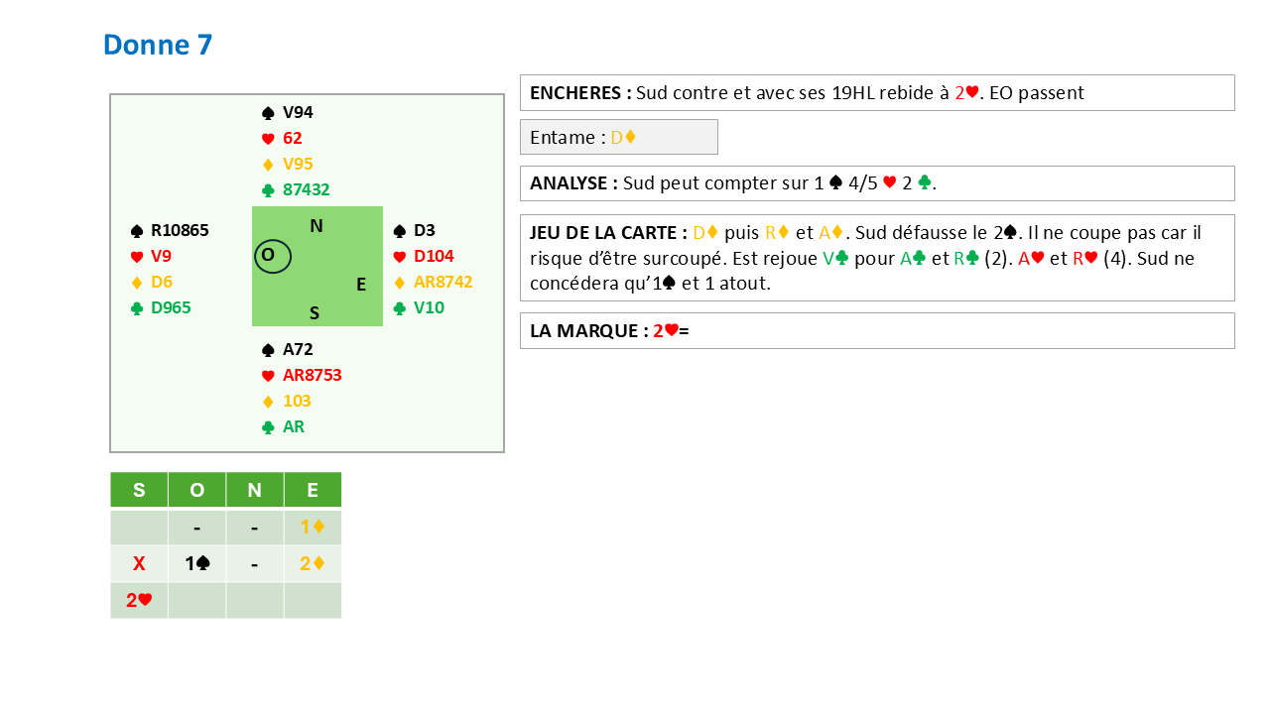Viewport: 1270px width, 714px height.
Task: Click the Donne 7 title
Action: pyautogui.click(x=158, y=45)
